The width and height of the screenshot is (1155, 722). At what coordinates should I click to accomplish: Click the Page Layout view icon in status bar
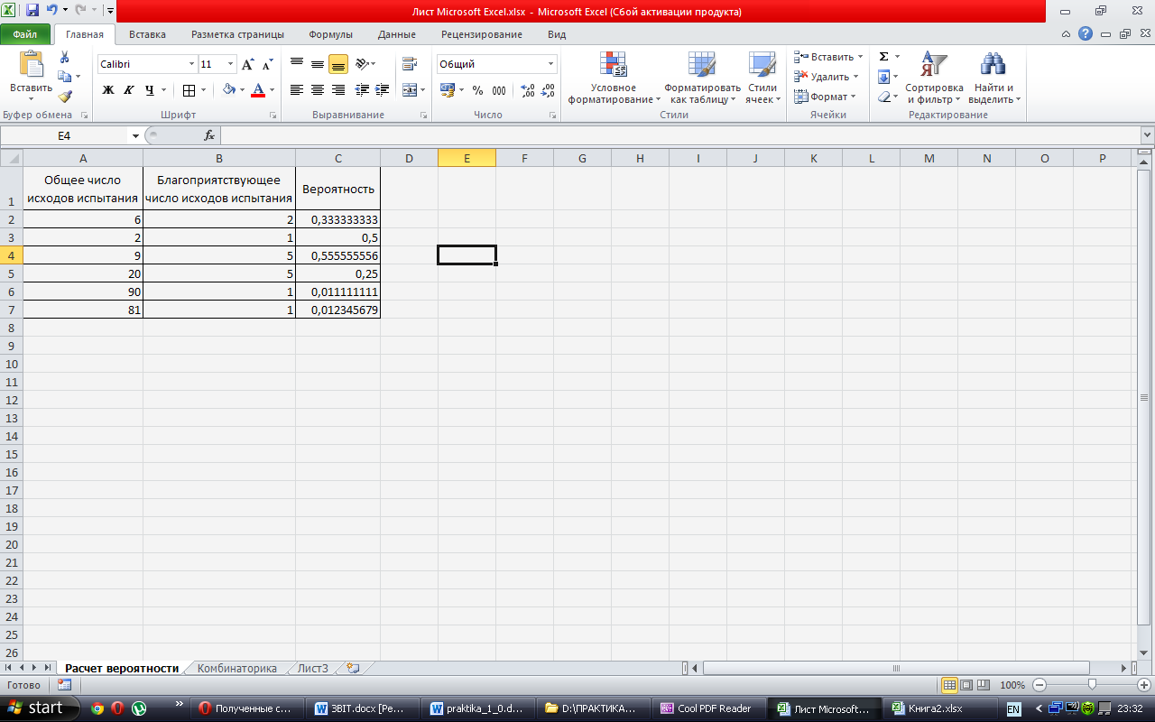[x=966, y=685]
